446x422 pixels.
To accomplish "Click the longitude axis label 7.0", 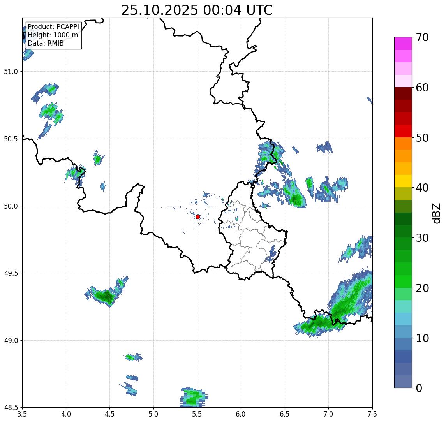I will pyautogui.click(x=328, y=414).
